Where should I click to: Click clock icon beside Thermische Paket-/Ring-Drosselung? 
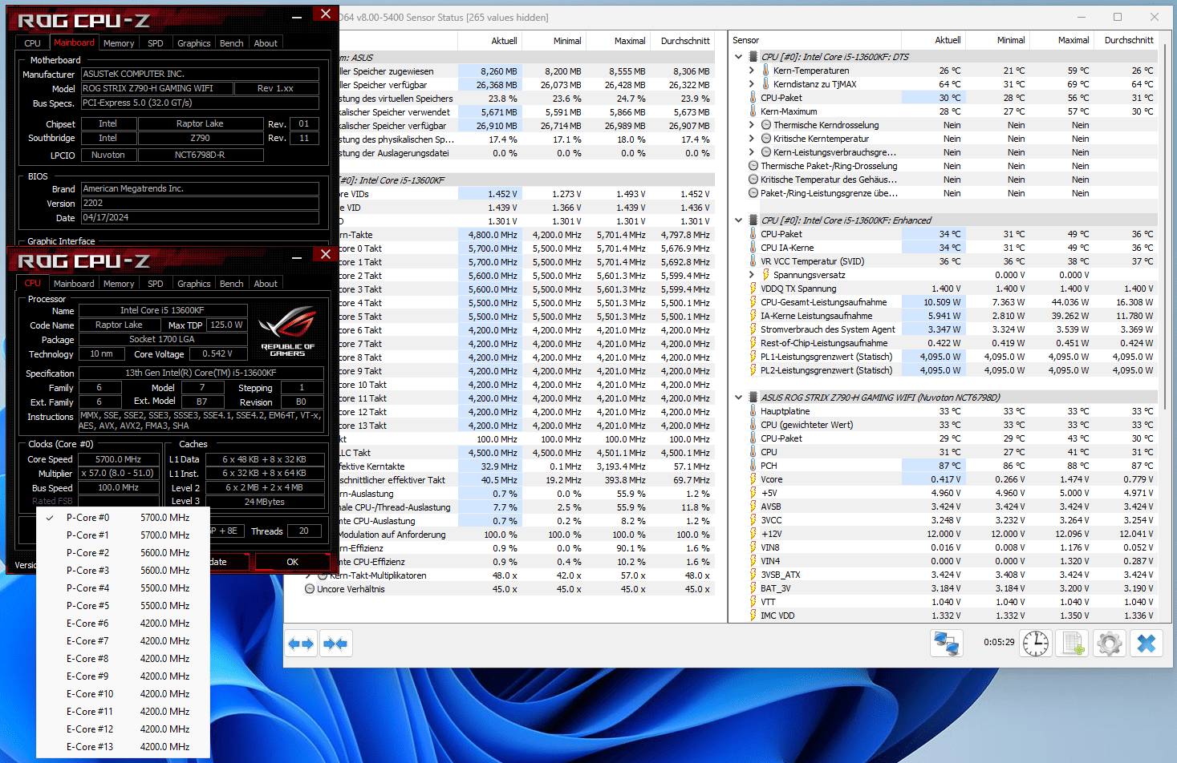(753, 166)
